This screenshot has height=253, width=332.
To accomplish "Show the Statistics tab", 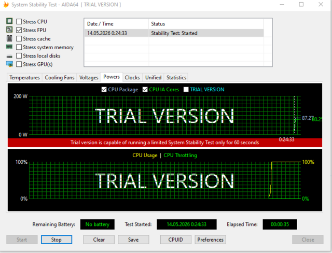I will (x=176, y=78).
